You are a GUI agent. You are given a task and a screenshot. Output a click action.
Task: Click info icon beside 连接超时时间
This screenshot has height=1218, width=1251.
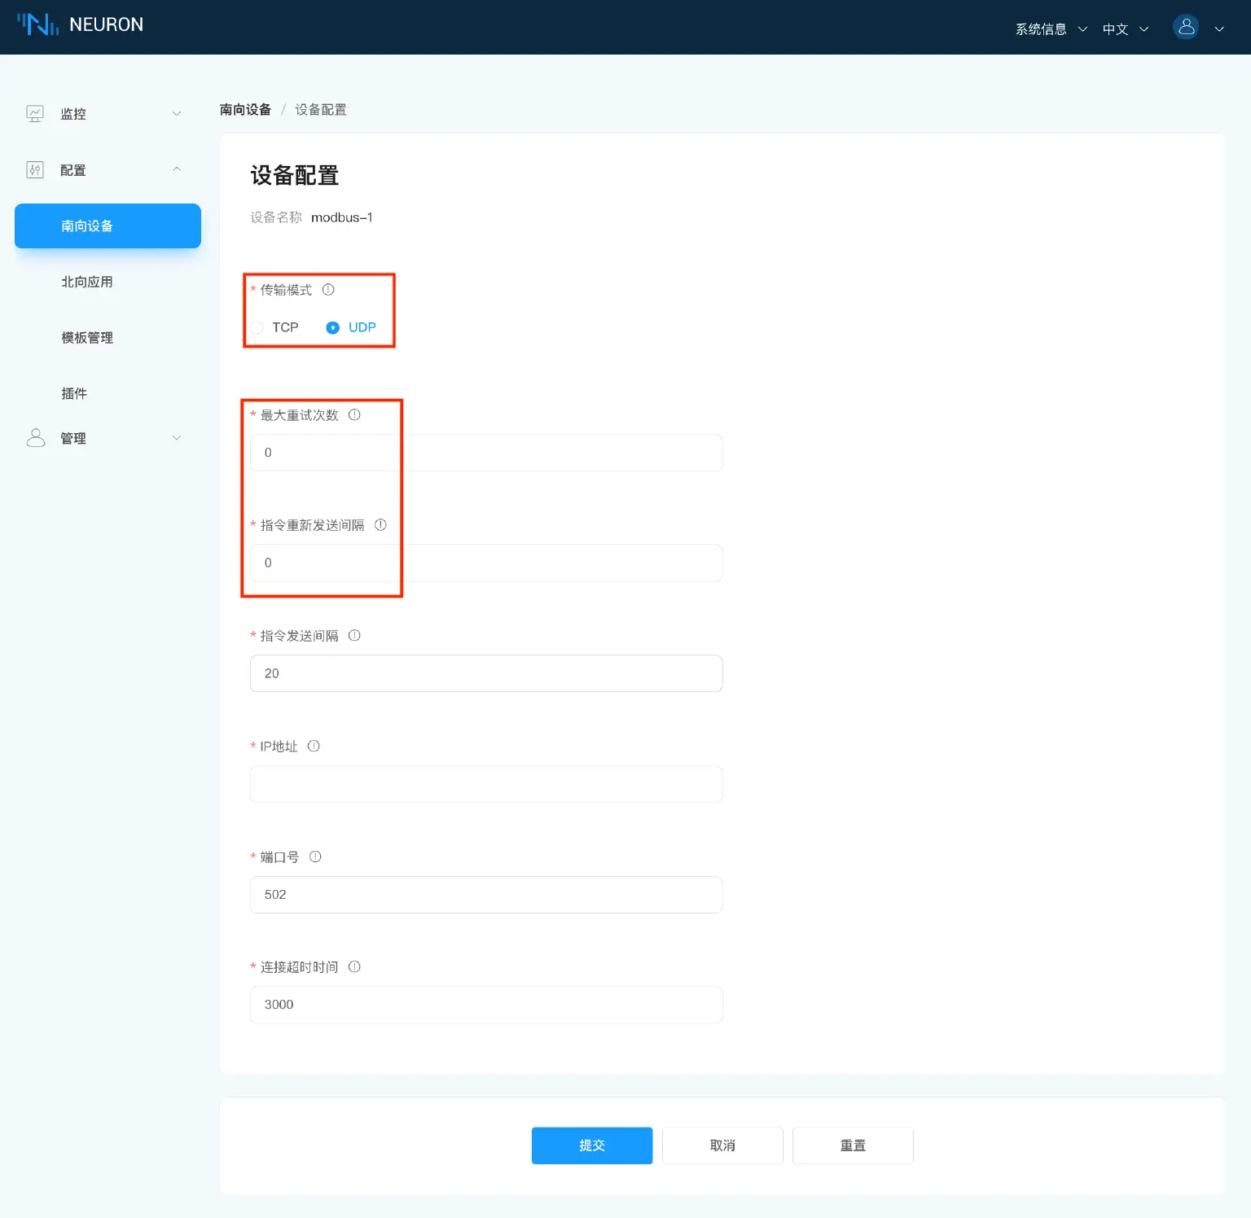[x=354, y=967]
